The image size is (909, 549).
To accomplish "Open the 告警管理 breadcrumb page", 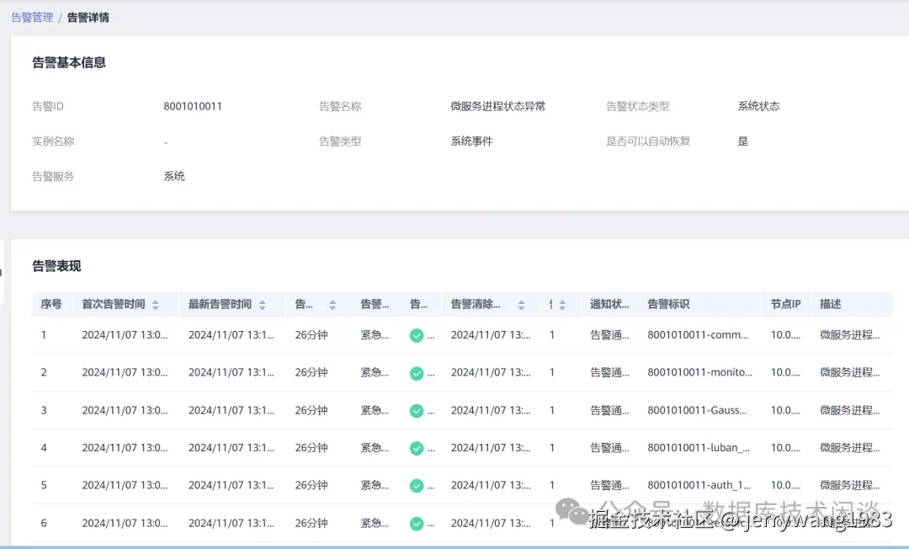I will (x=31, y=17).
